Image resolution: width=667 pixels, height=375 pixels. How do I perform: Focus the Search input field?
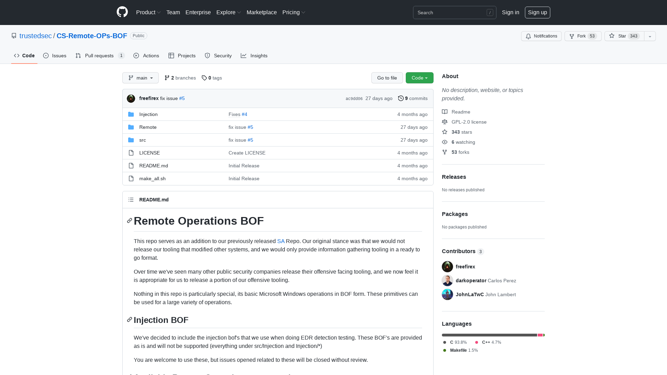455,12
